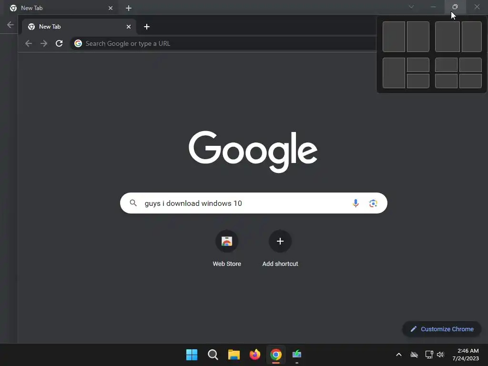Snap to bottom-left quadrant of four-zone layout
Screen dimensions: 488x366
point(446,81)
